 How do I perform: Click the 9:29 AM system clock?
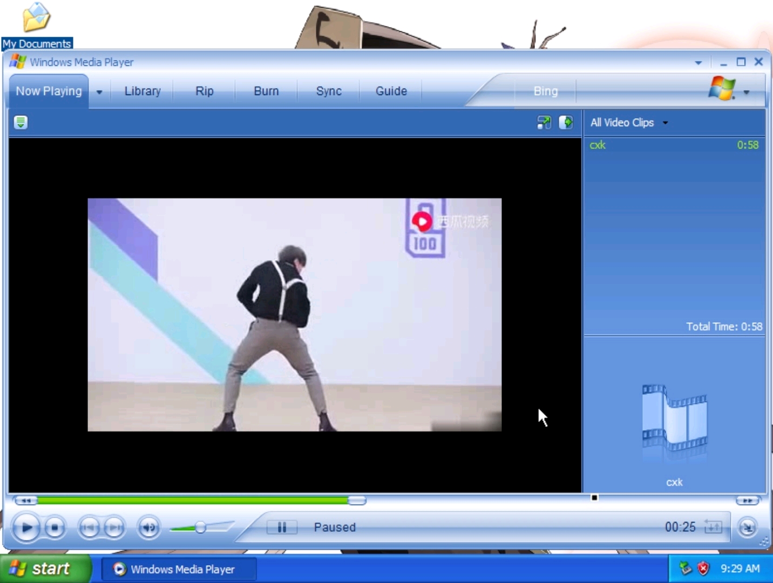pos(740,568)
